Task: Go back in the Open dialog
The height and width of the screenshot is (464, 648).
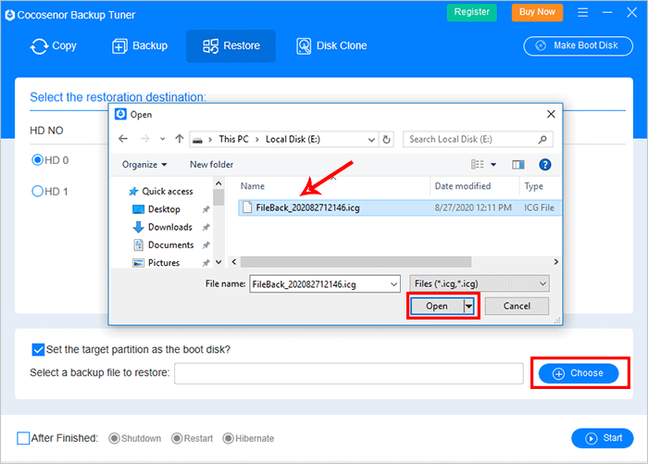Action: coord(123,139)
